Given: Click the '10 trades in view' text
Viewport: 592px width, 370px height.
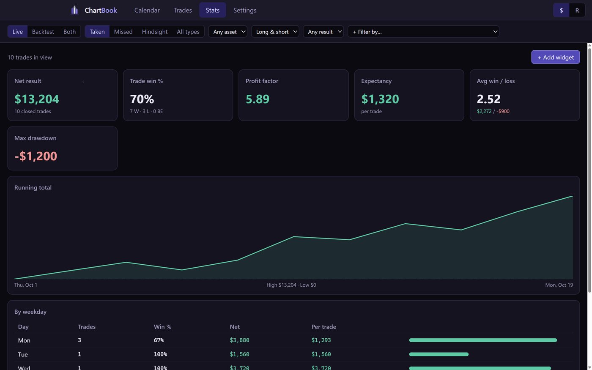Looking at the screenshot, I should (x=30, y=58).
